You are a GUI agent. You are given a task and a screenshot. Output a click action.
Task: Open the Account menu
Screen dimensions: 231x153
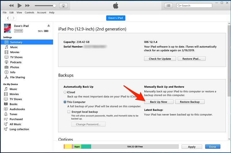coord(42,12)
